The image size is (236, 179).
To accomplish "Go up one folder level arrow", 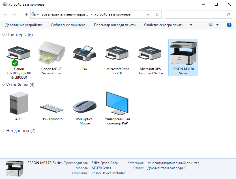I will pyautogui.click(x=27, y=14).
